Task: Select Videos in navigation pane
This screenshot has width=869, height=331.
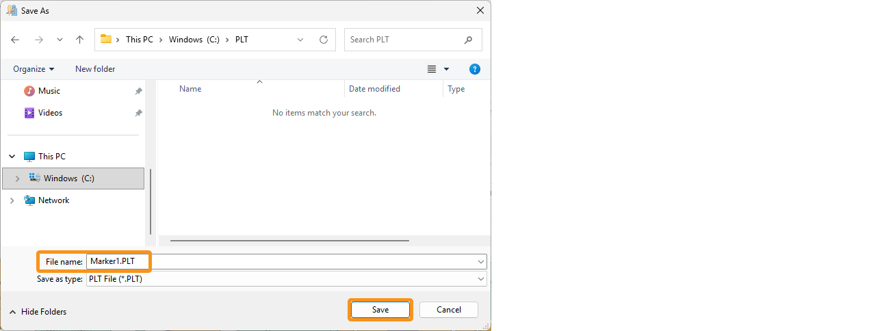Action: click(50, 113)
